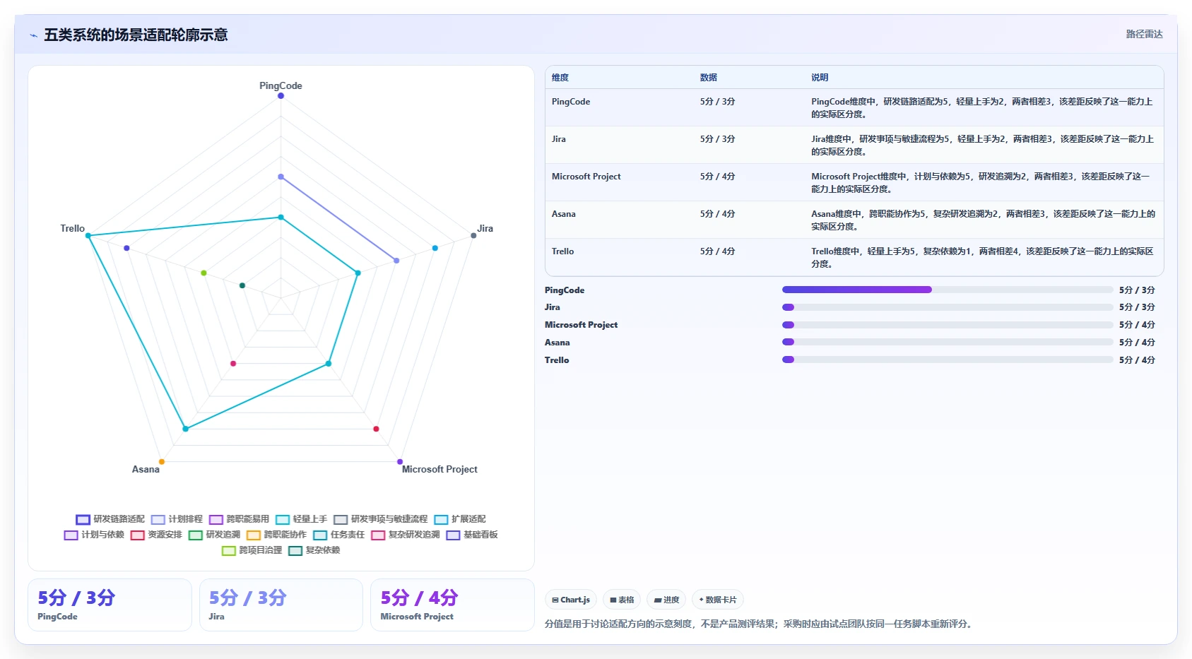The width and height of the screenshot is (1192, 659).
Task: Click the Asana axis label on radar chart
Action: (146, 469)
